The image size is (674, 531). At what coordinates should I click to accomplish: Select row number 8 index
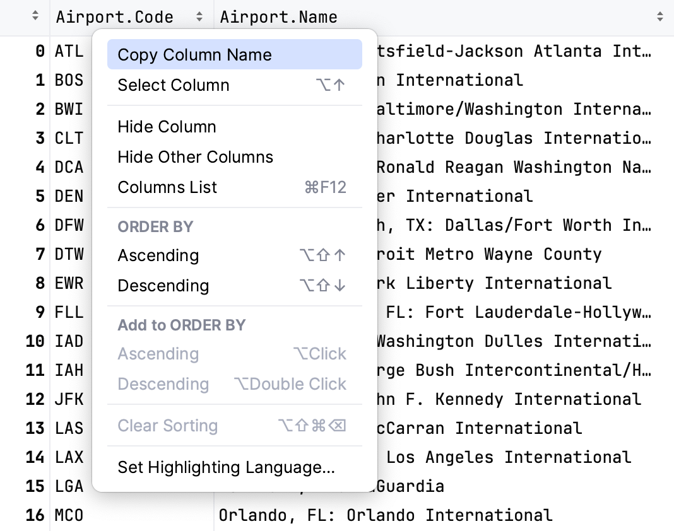point(40,283)
